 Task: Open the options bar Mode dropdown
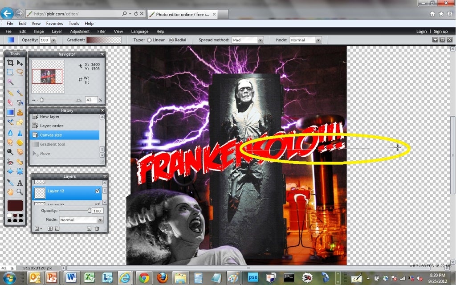pos(318,40)
